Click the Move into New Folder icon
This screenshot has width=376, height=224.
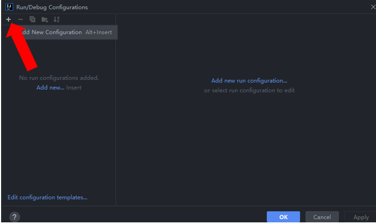[x=45, y=19]
